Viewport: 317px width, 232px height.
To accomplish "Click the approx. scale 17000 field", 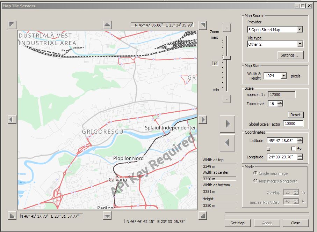I will (281, 95).
